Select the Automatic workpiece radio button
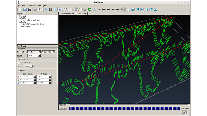This screenshot has width=207, height=116. coord(18,63)
